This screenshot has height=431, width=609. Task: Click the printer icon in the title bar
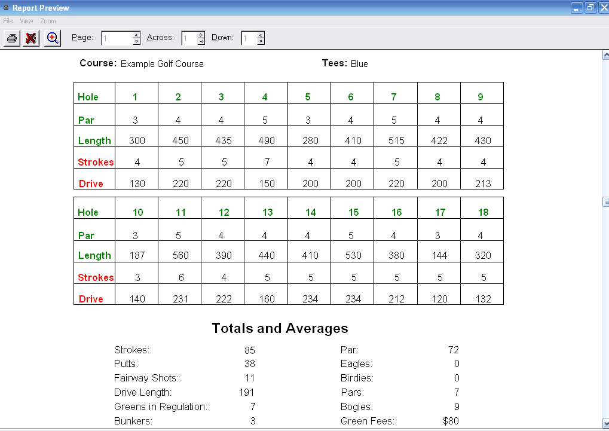click(5, 7)
